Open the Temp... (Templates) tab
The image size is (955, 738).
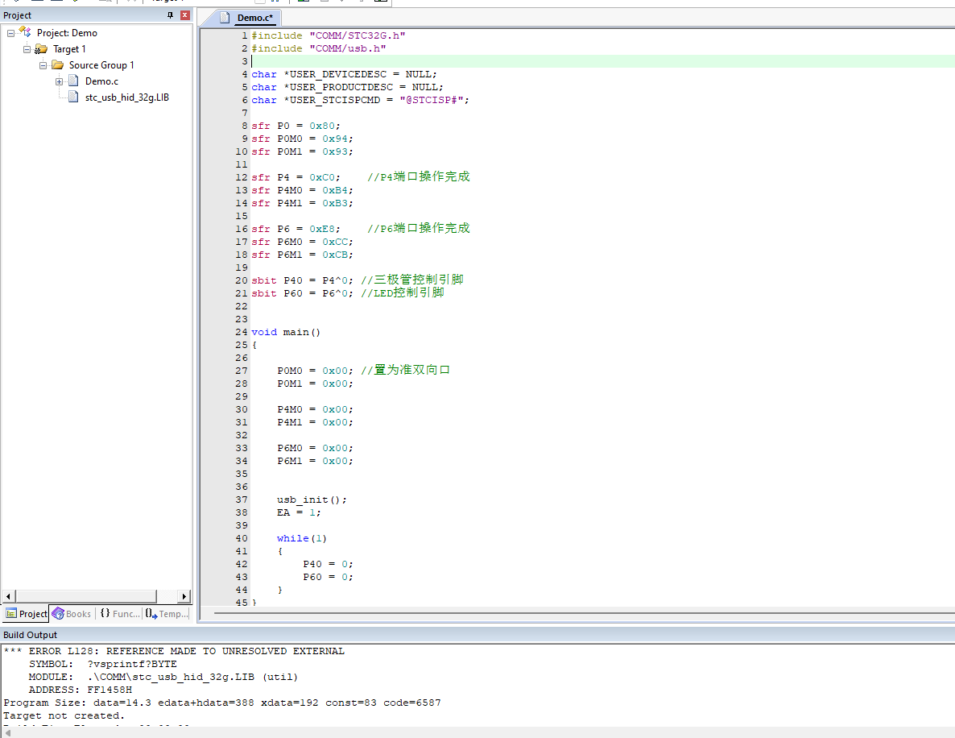tap(167, 614)
